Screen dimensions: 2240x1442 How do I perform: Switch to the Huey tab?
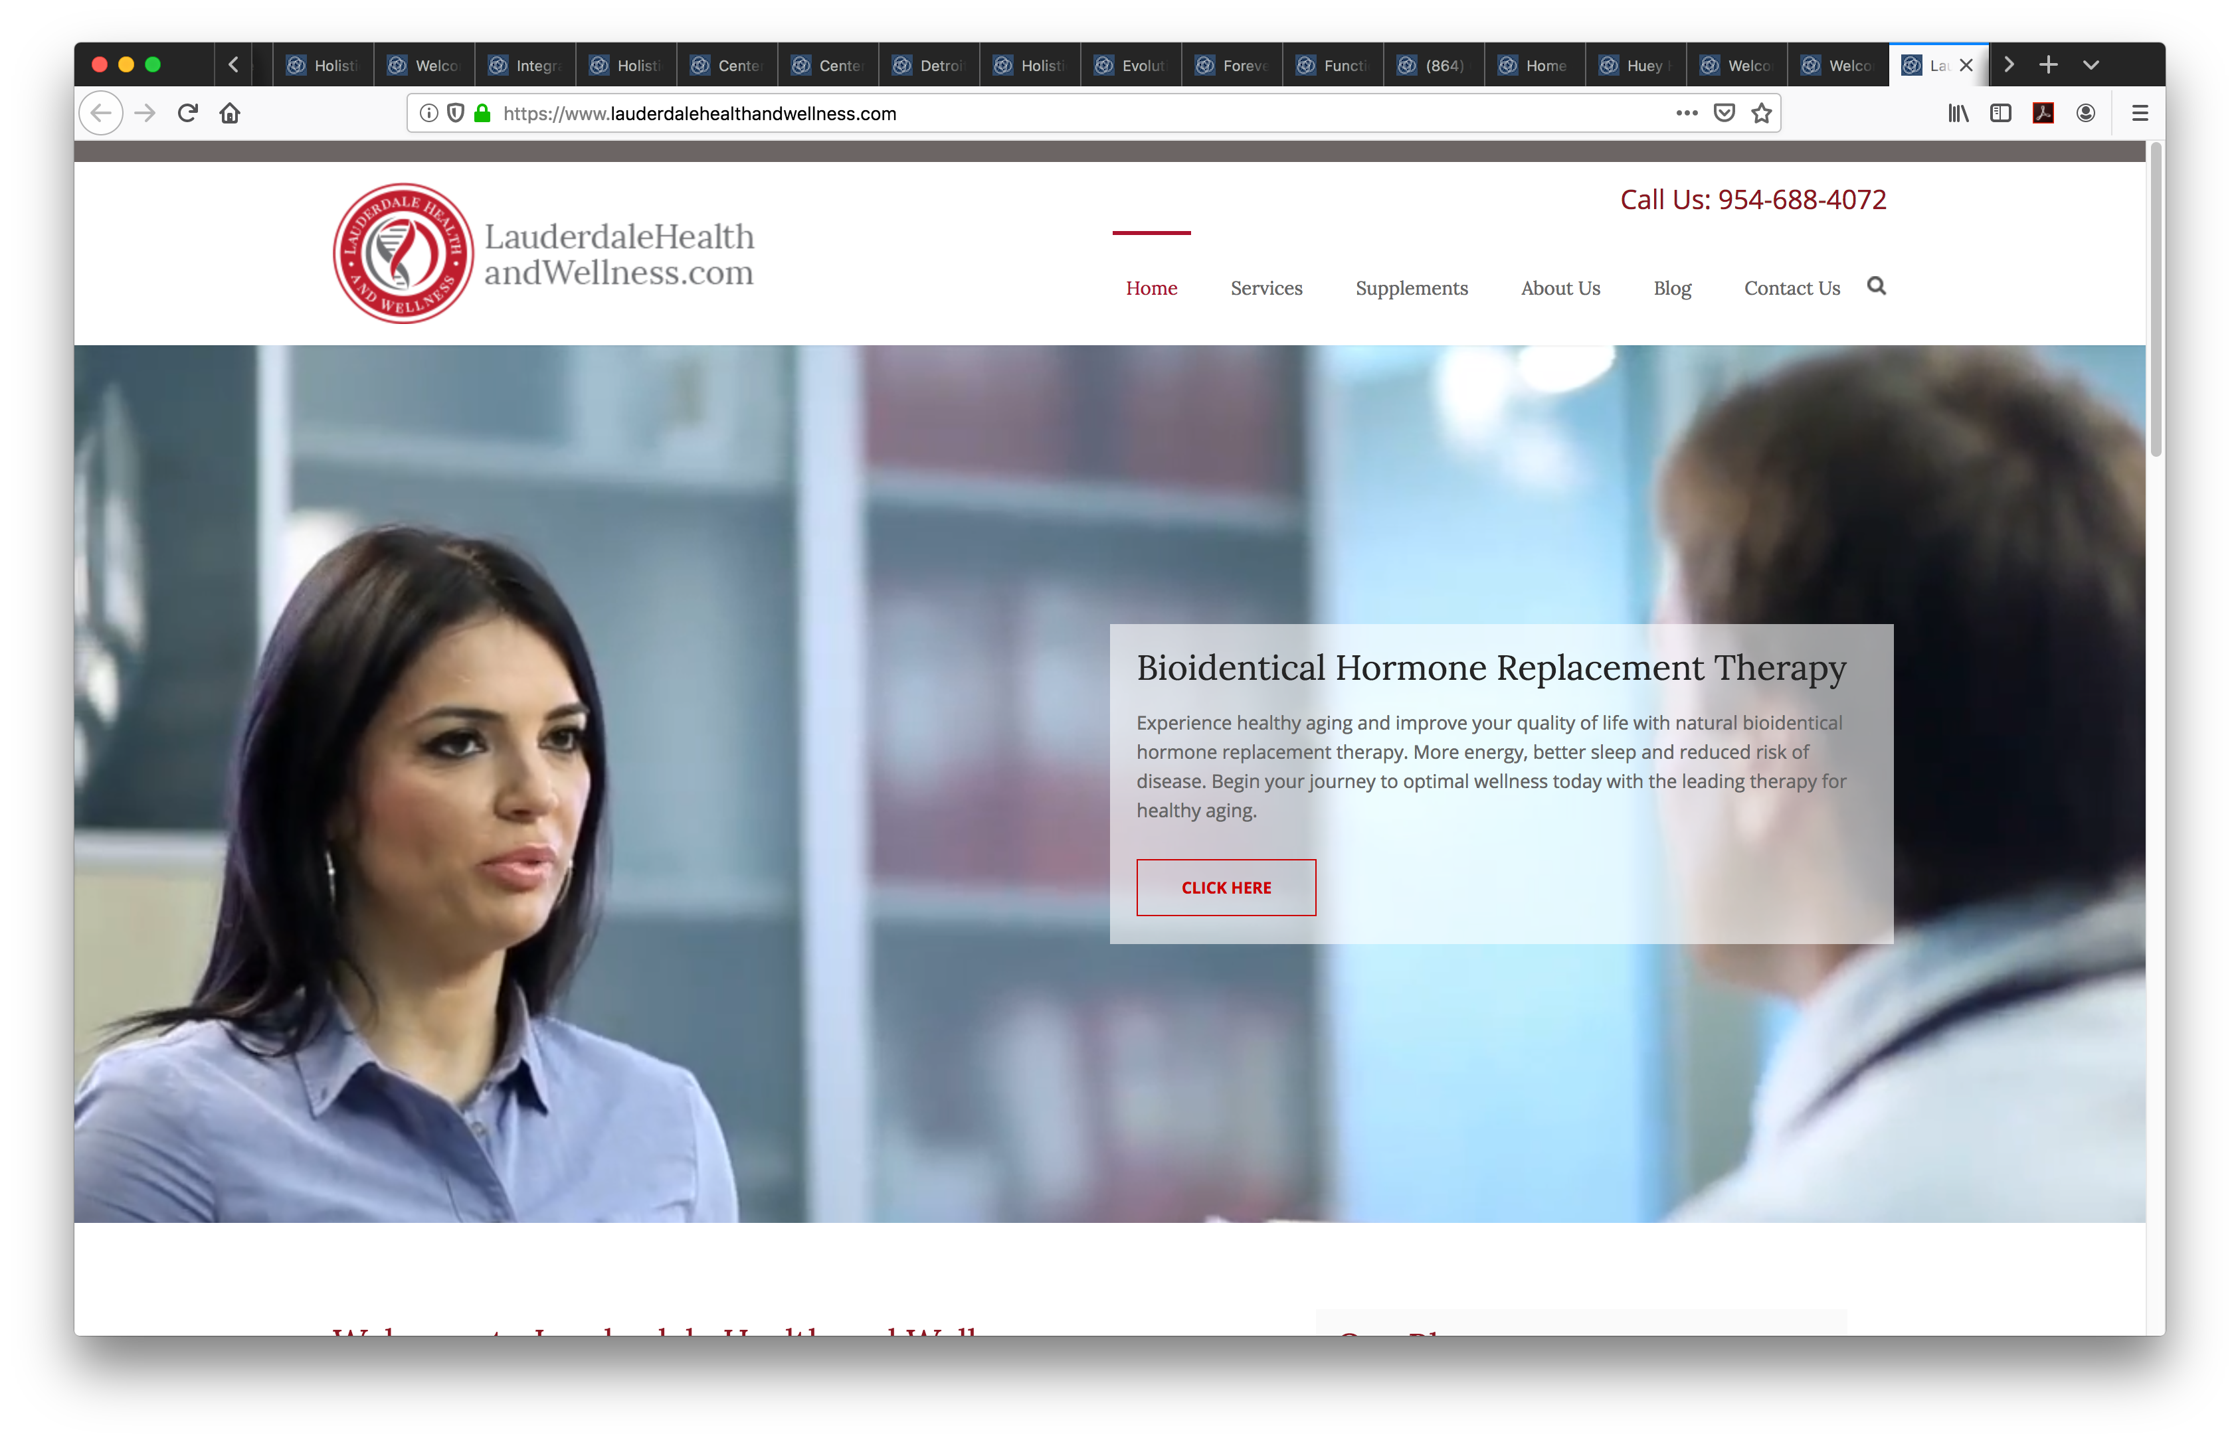click(x=1637, y=64)
